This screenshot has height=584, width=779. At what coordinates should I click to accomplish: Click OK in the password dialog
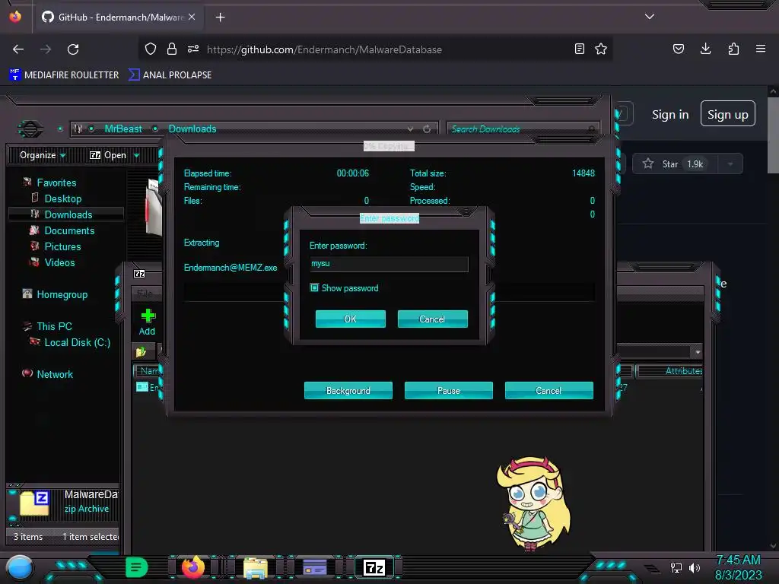tap(350, 319)
